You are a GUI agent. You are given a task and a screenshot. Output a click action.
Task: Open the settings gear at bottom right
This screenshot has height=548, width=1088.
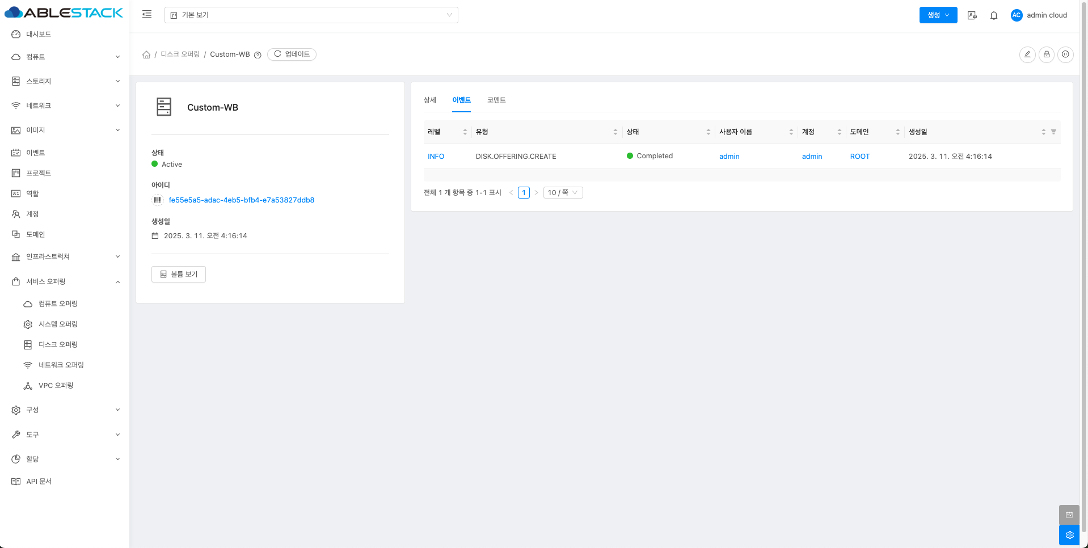[x=1069, y=535]
